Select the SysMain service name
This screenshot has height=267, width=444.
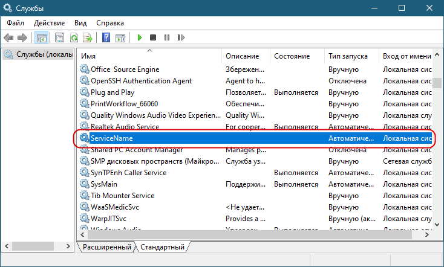104,184
